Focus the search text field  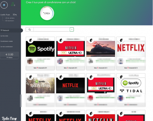point(52,30)
